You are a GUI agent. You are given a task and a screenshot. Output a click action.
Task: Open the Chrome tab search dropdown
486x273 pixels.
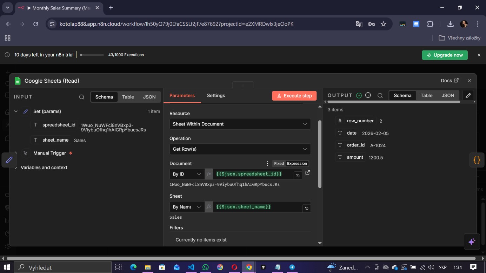(x=7, y=8)
